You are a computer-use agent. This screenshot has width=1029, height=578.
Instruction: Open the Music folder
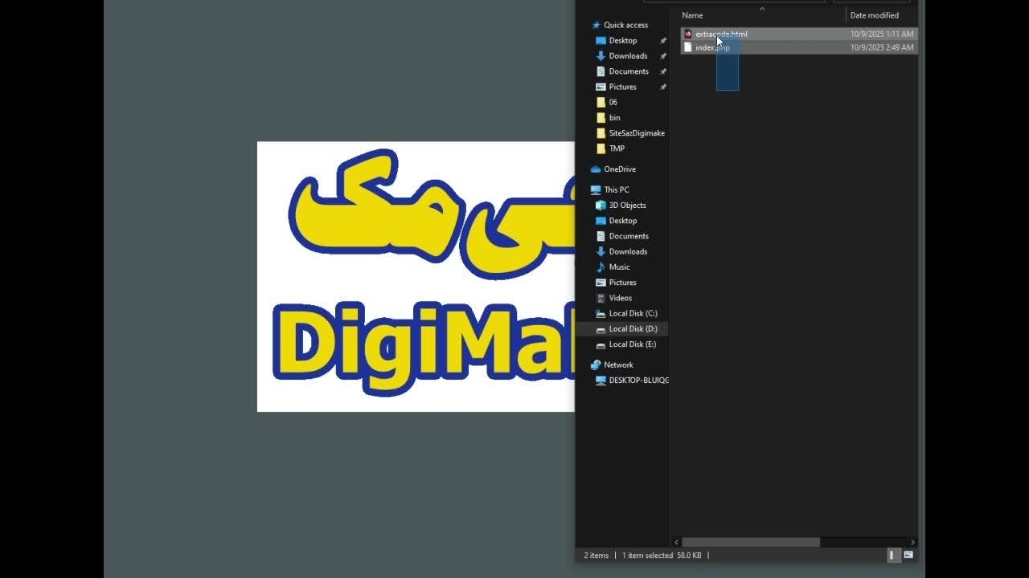(619, 267)
